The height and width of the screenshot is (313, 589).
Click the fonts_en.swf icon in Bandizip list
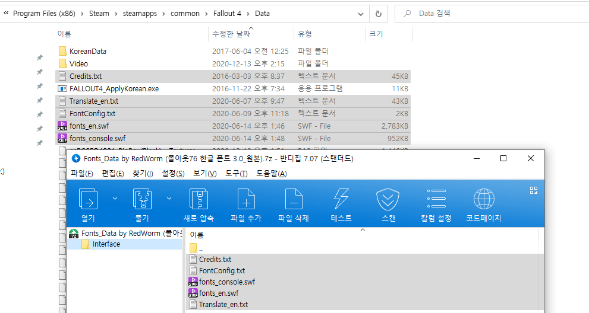click(193, 293)
